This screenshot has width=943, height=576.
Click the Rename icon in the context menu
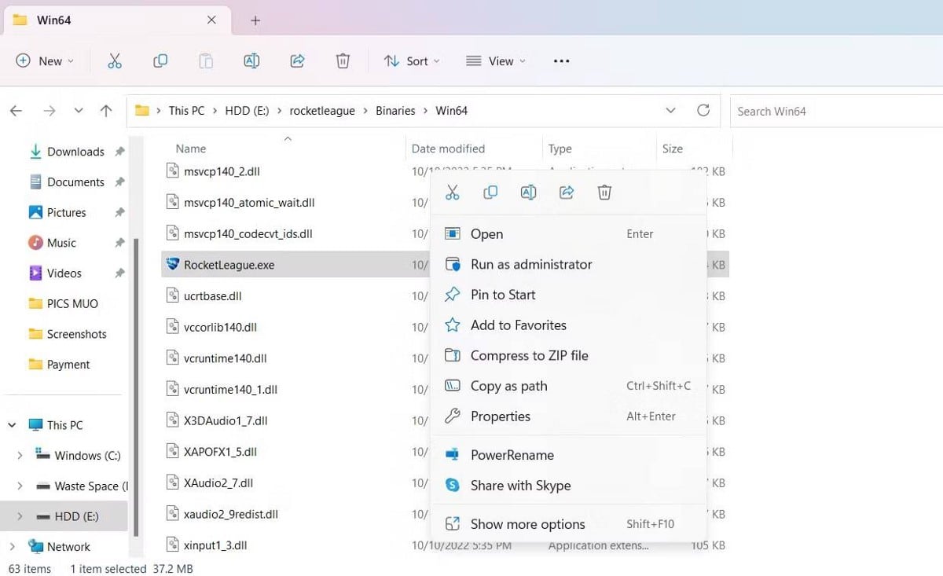(x=528, y=193)
